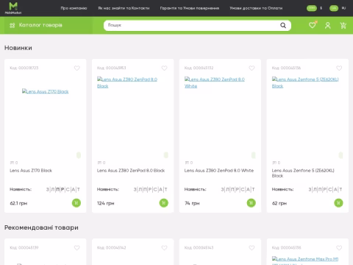This screenshot has height=265, width=353.
Task: Click availability letters on Z170 Black card
Action: [x=63, y=189]
